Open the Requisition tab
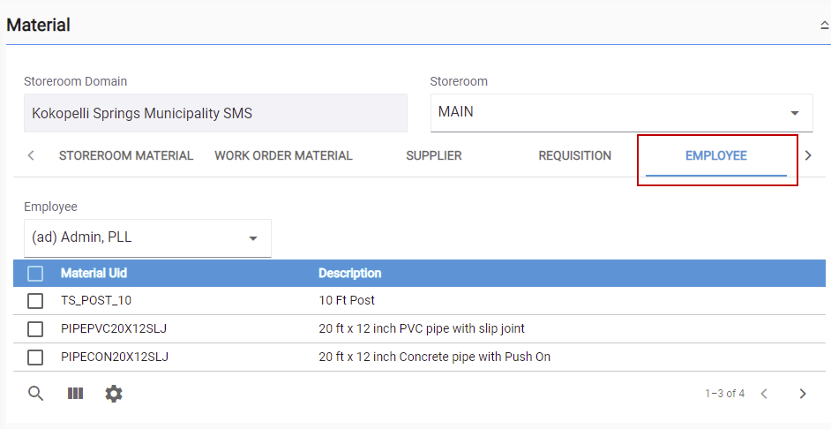The width and height of the screenshot is (831, 429). (x=575, y=155)
